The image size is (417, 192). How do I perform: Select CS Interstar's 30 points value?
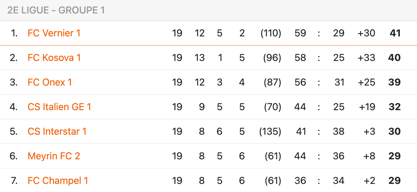click(x=394, y=131)
